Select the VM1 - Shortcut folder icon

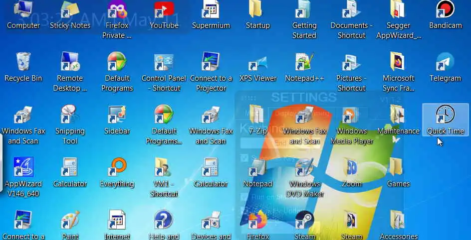point(164,167)
